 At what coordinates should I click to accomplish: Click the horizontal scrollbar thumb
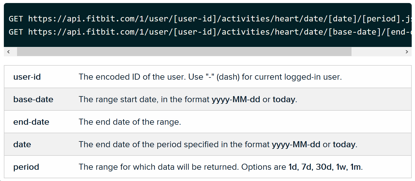click(x=184, y=52)
